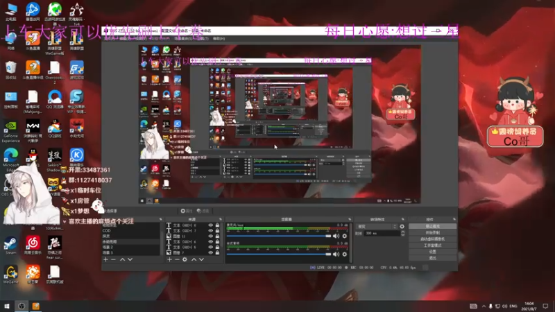Move selected source up with arrow
The height and width of the screenshot is (312, 555).
194,259
